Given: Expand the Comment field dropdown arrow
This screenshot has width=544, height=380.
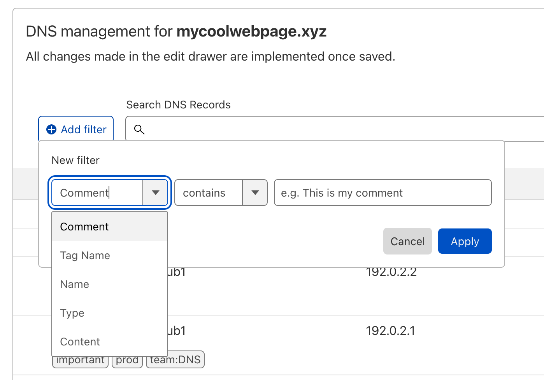Looking at the screenshot, I should pyautogui.click(x=156, y=193).
